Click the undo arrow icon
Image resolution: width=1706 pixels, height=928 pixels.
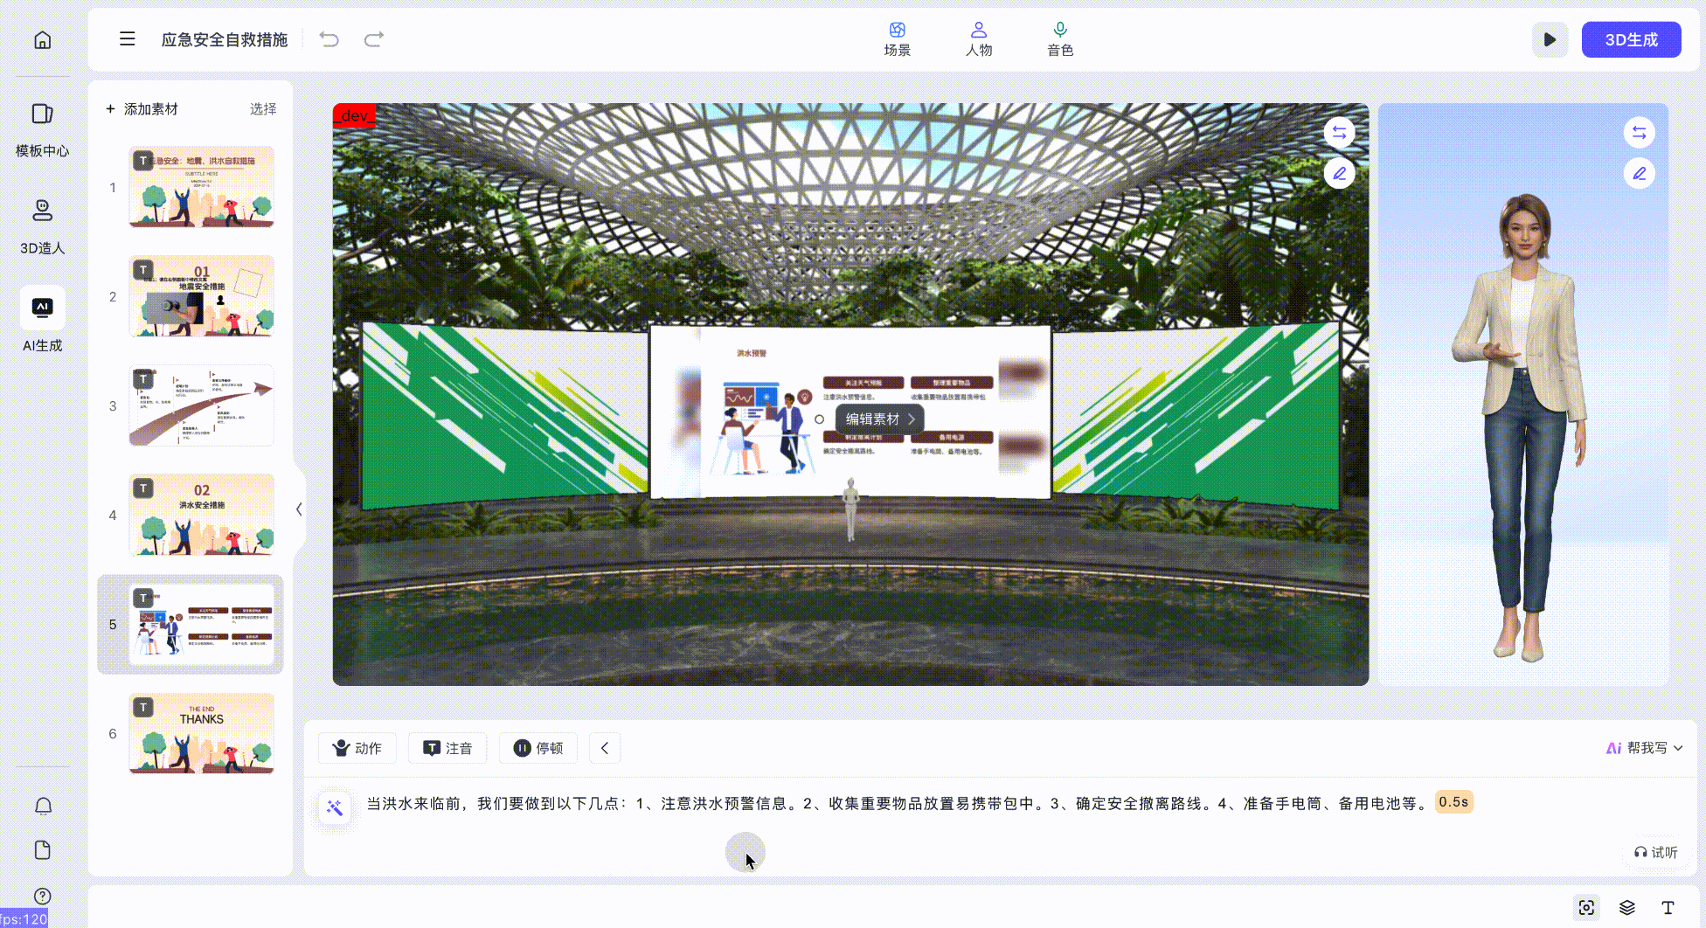click(329, 39)
